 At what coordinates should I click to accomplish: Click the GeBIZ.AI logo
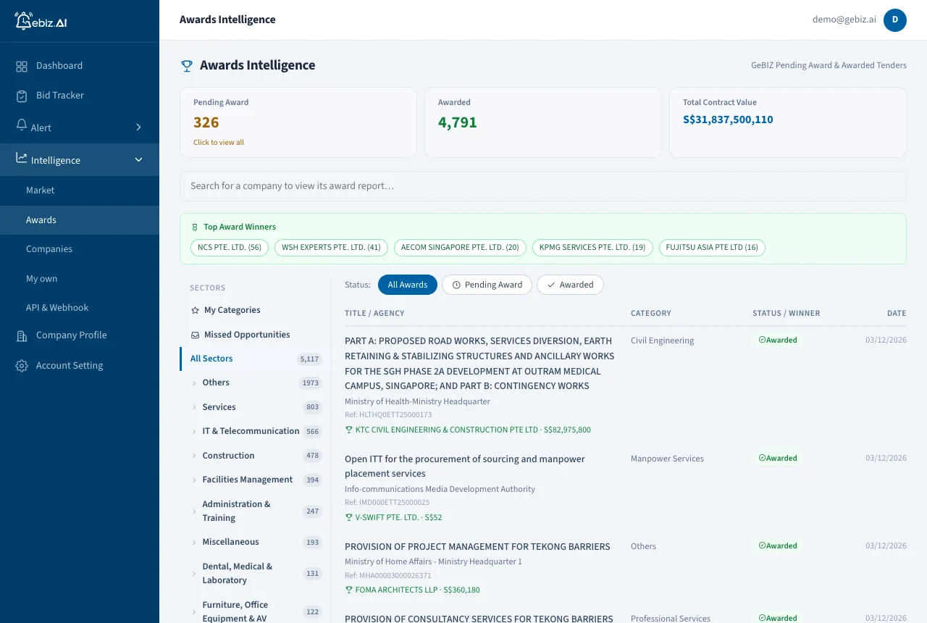[41, 21]
